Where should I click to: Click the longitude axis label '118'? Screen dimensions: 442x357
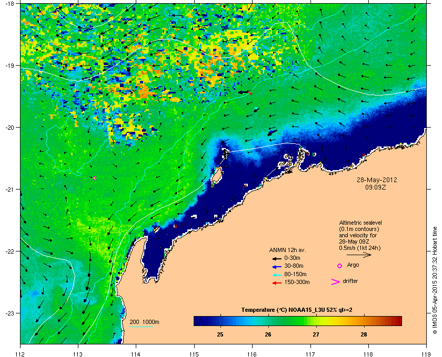pyautogui.click(x=368, y=354)
